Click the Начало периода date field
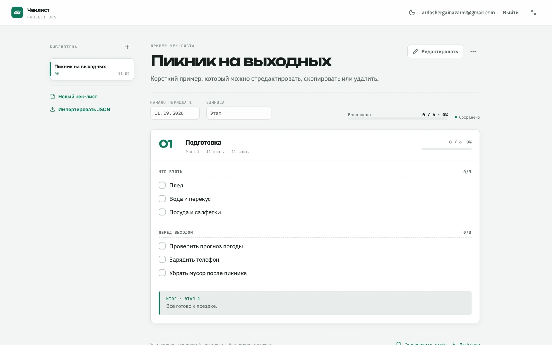 (175, 113)
